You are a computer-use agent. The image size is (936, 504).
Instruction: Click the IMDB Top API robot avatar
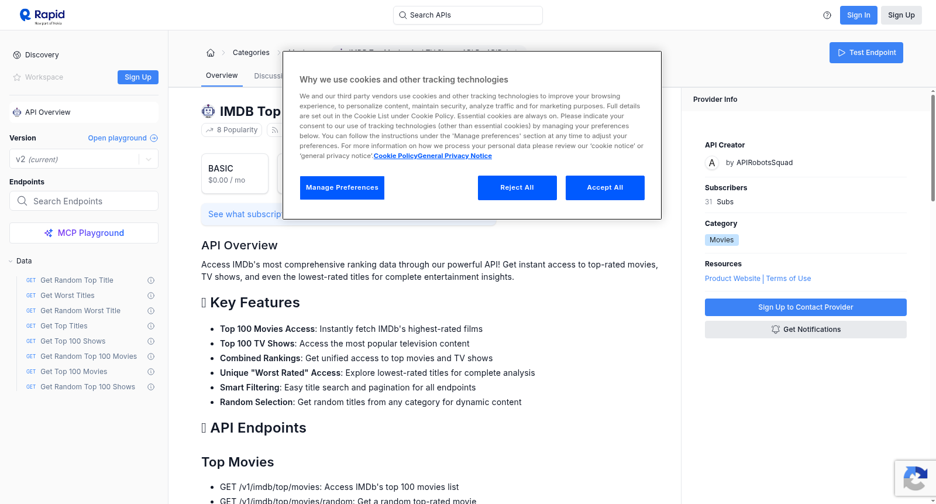(x=208, y=111)
